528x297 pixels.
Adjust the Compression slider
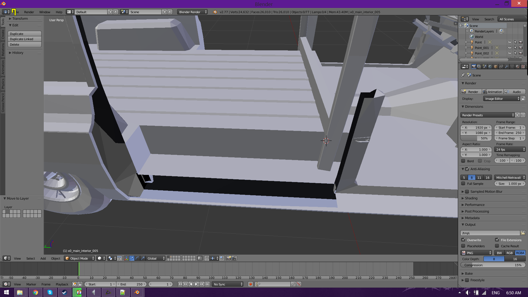[493, 265]
